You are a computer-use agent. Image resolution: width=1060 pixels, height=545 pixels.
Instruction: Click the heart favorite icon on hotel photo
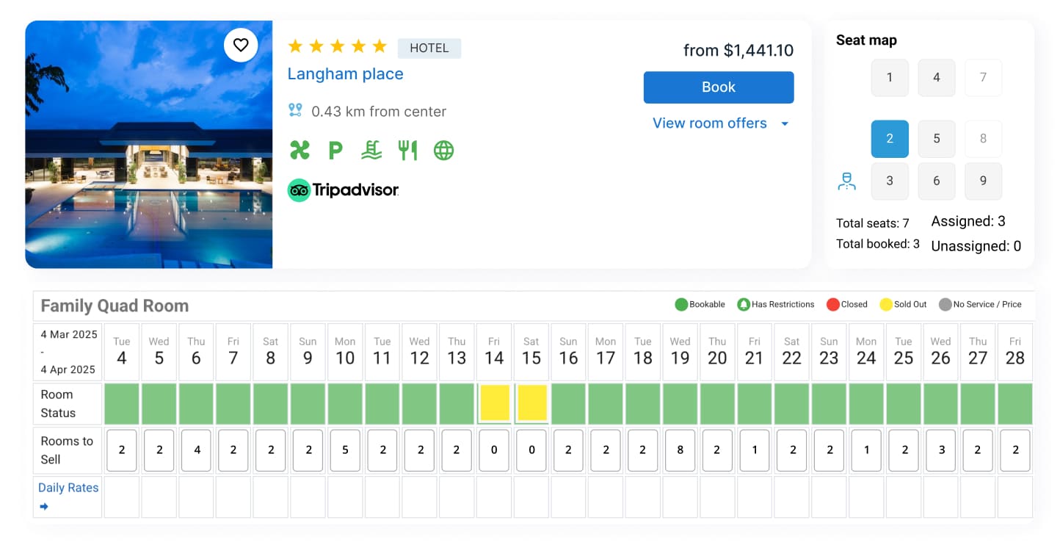241,45
